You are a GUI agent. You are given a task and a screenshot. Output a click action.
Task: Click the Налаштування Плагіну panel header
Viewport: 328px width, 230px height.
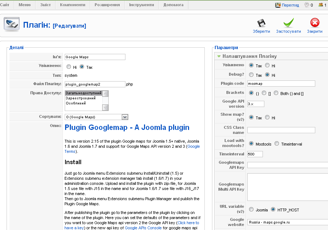coord(271,56)
